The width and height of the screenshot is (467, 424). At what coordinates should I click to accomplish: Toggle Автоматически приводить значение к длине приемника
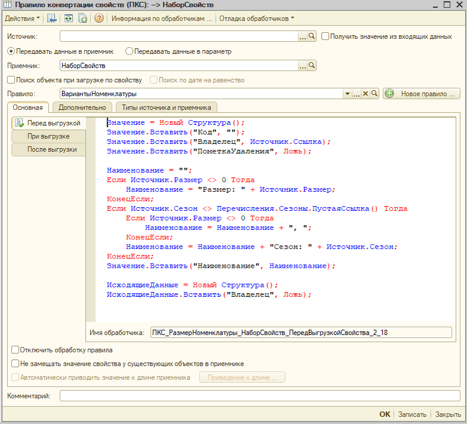point(15,377)
